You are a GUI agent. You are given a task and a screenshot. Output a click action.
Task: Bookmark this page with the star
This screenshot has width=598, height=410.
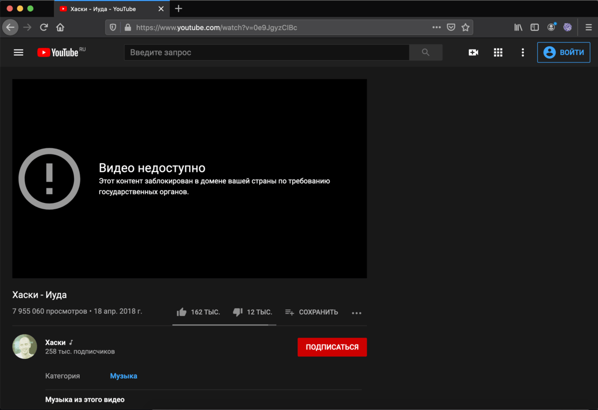coord(465,27)
